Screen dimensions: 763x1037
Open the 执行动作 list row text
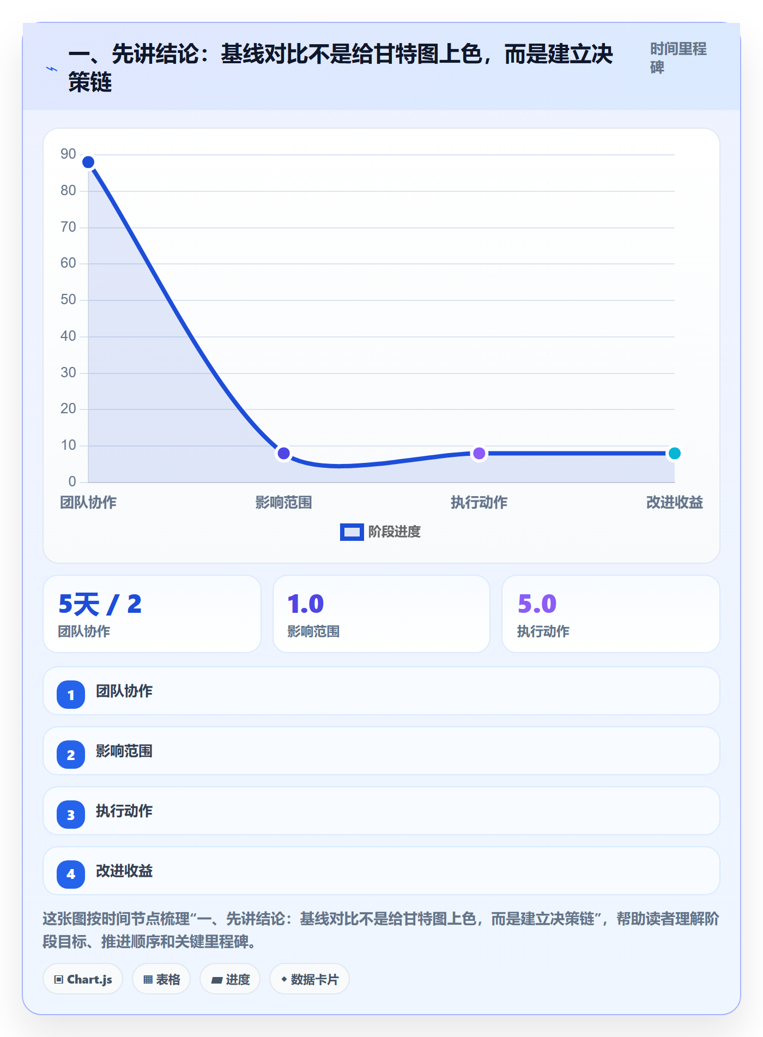124,811
